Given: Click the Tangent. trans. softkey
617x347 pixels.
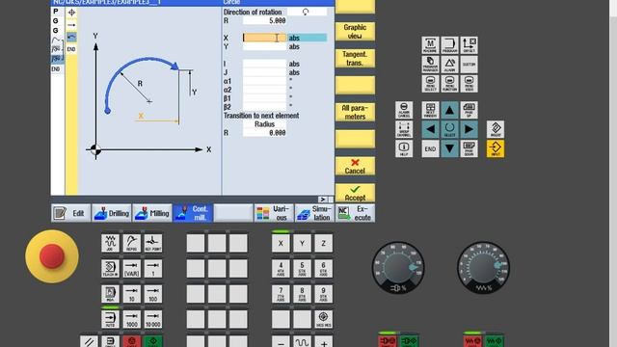Looking at the screenshot, I should click(x=355, y=58).
